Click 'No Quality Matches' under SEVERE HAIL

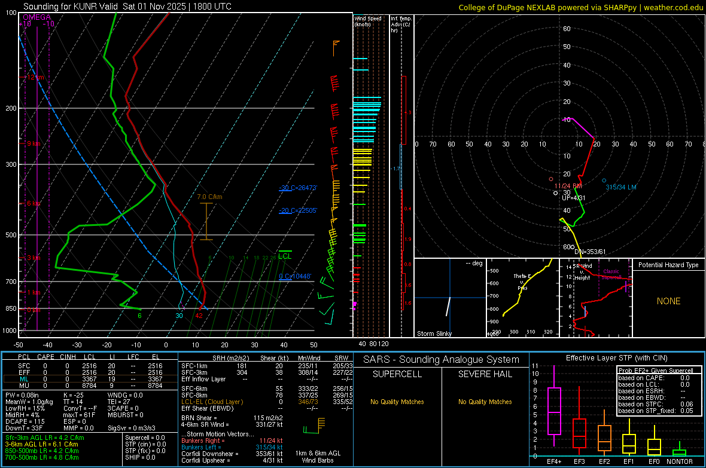(485, 402)
